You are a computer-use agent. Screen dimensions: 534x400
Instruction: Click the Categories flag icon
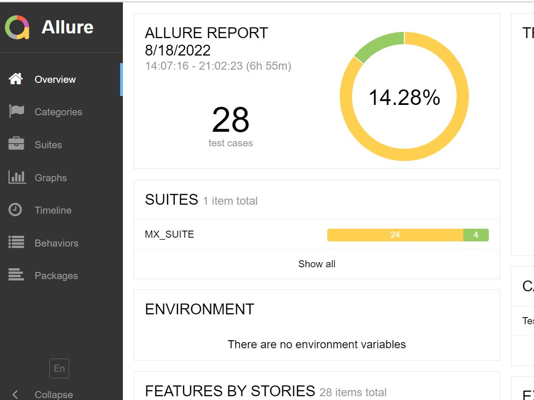[x=16, y=112]
